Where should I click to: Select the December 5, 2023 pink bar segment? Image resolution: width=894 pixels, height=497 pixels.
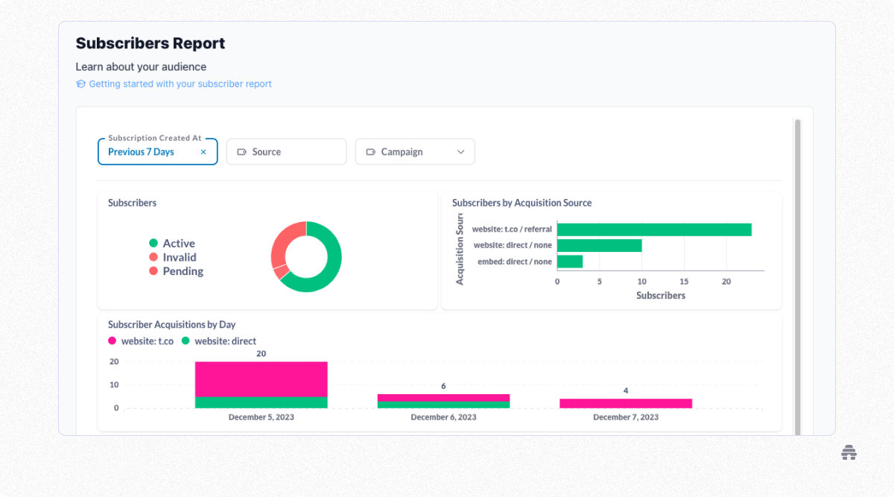tap(261, 379)
